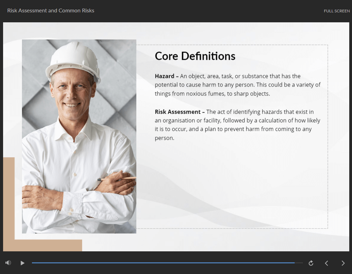Click the bold Hazard term
The height and width of the screenshot is (274, 352).
[164, 76]
